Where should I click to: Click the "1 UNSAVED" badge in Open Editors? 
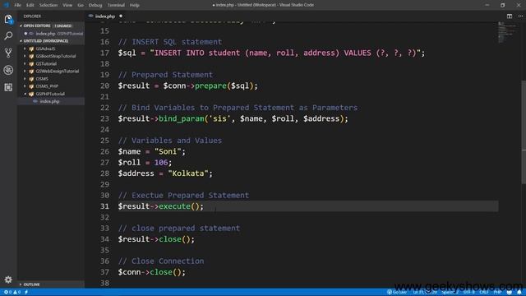(x=63, y=25)
